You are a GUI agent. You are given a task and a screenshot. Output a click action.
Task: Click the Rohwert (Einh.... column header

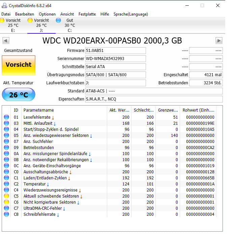click(x=198, y=110)
